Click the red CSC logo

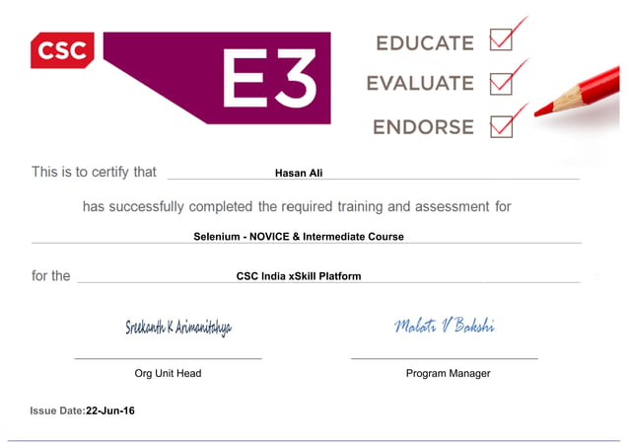pos(62,50)
